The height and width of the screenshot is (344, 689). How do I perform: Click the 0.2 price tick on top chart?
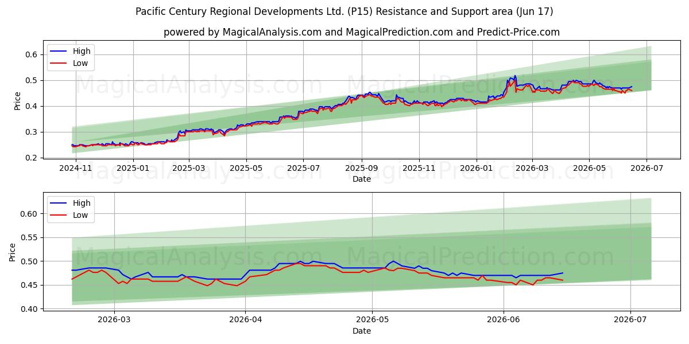coord(32,158)
